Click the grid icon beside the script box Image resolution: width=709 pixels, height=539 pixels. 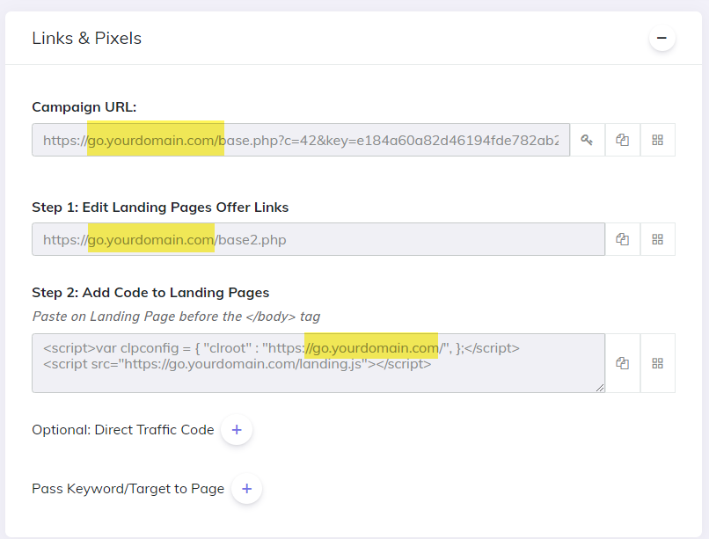[x=657, y=363]
